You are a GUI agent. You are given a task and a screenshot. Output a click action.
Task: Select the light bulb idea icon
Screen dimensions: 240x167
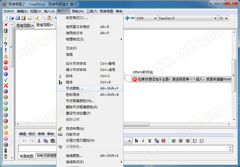[x=6, y=38]
